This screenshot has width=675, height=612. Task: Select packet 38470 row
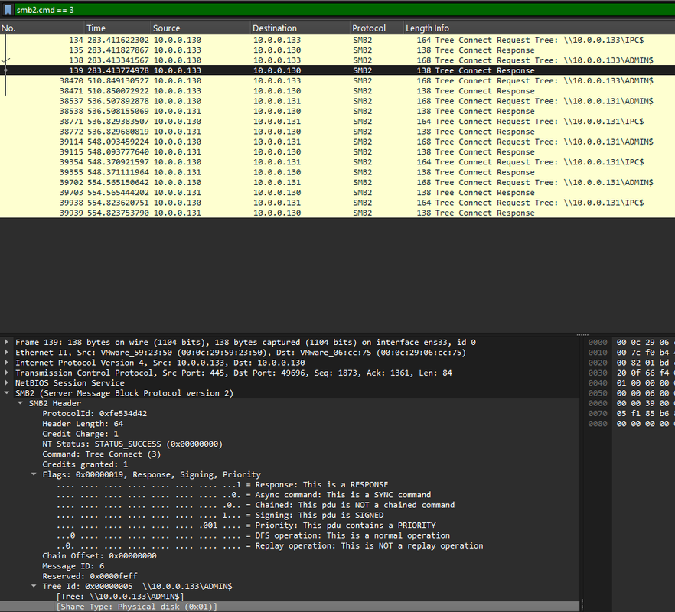coord(337,81)
